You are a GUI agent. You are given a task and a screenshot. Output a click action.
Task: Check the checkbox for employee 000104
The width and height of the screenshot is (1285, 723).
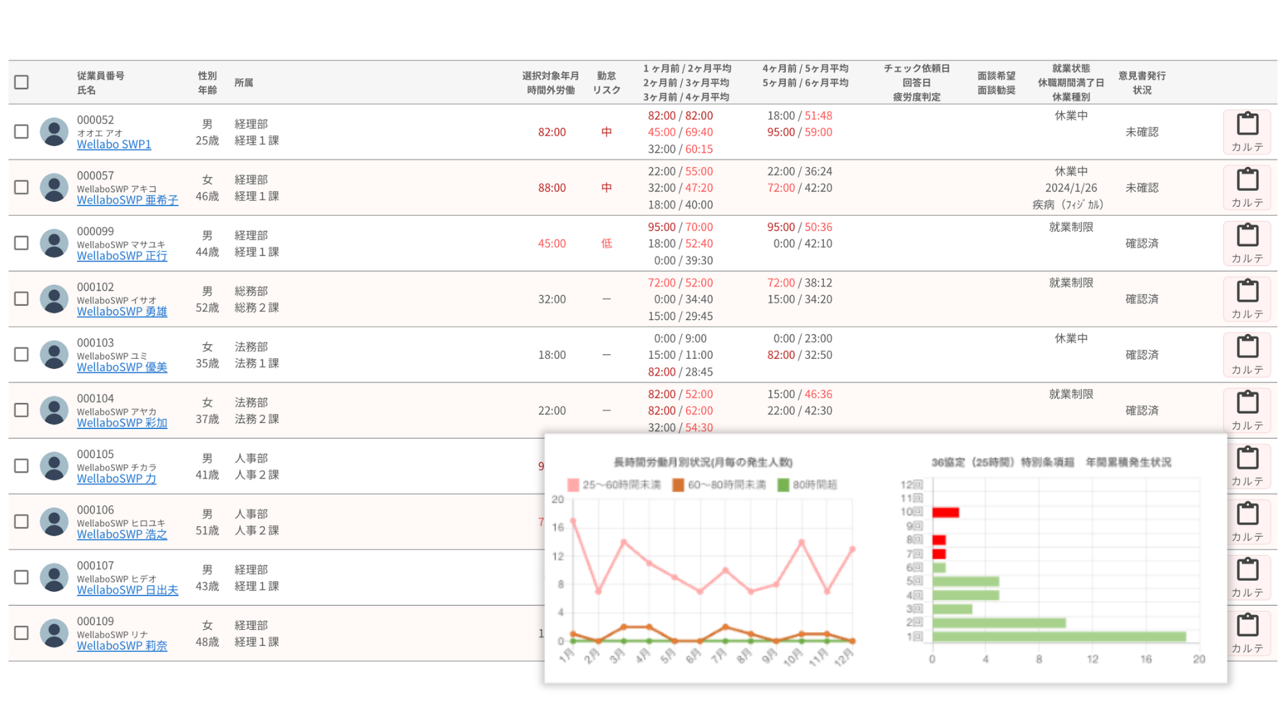(x=21, y=410)
